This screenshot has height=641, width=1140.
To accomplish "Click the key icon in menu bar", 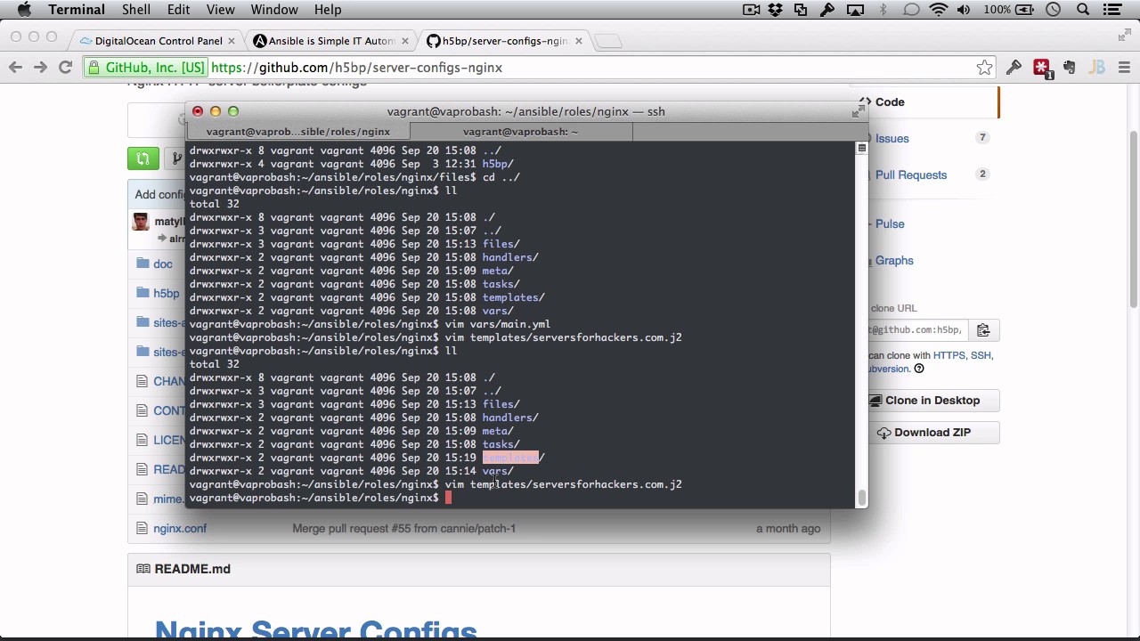I will coord(827,10).
